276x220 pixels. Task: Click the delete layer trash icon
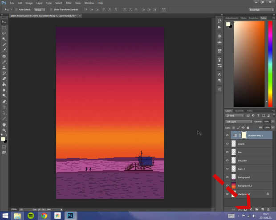click(268, 208)
